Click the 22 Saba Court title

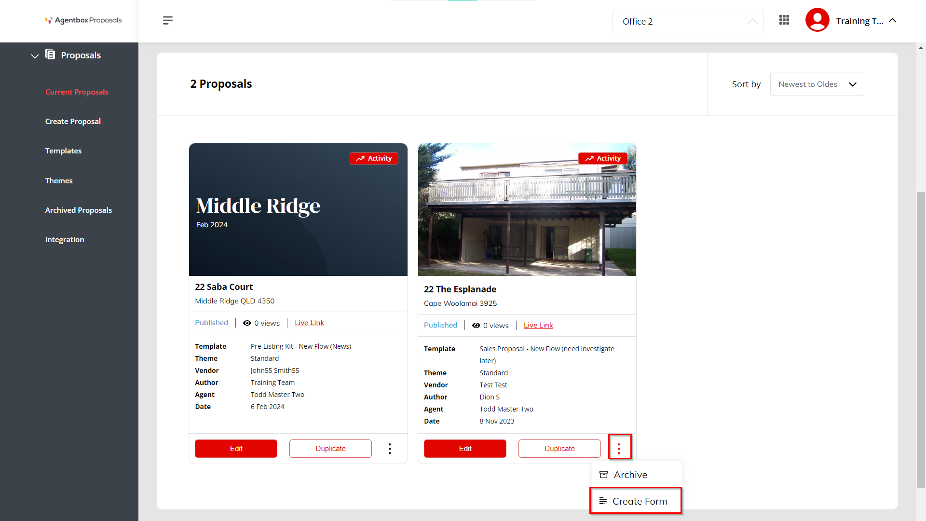point(224,287)
